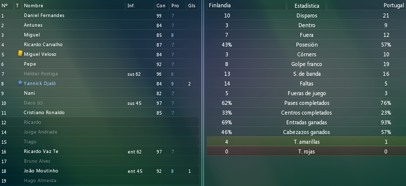
Task: Open Ricardo Vaz Te's player entry
Action: pyautogui.click(x=100, y=152)
